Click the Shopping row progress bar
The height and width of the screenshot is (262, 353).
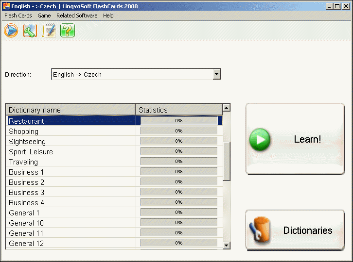[x=179, y=131]
